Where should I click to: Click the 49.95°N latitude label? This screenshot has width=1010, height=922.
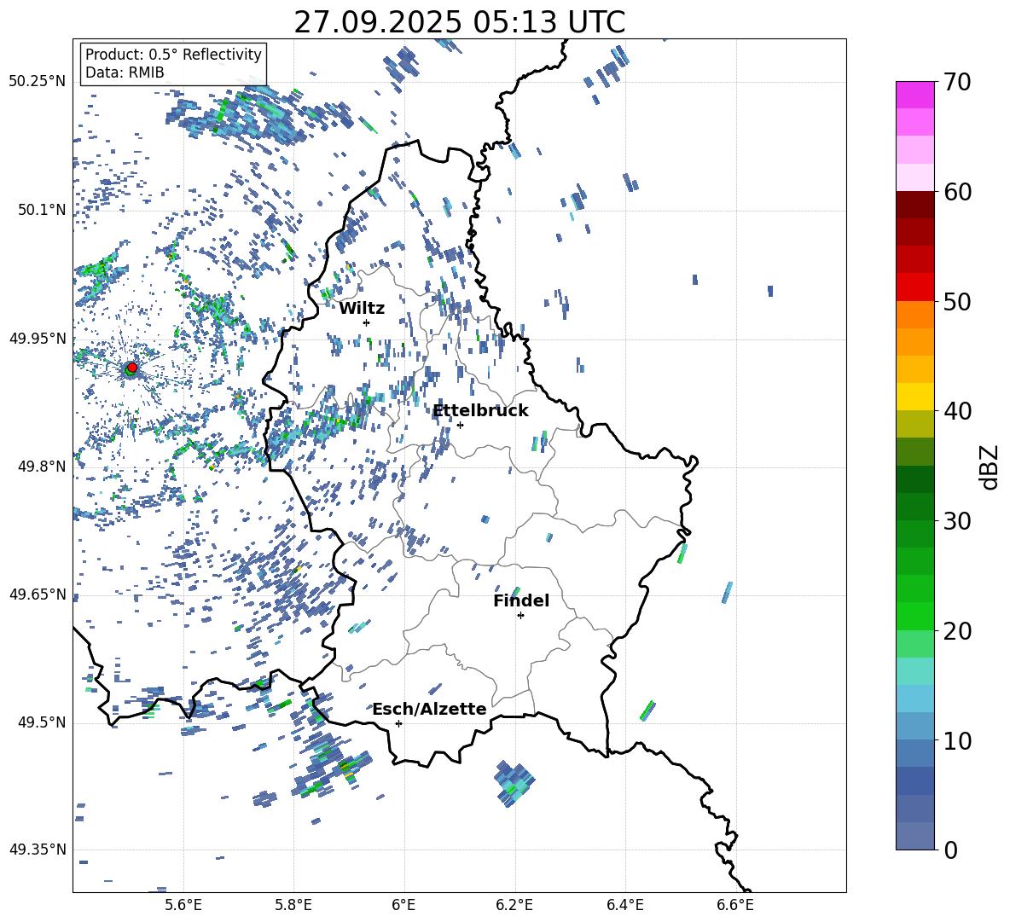point(38,339)
